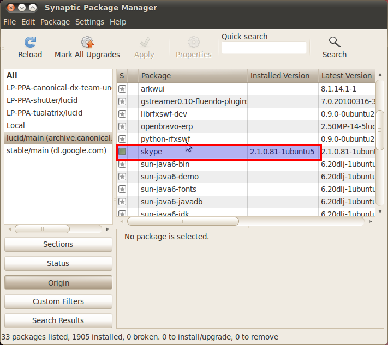This screenshot has width=388, height=345.
Task: Click status icon beside gstreamer0.10-fluendo-plugins
Action: coord(122,101)
